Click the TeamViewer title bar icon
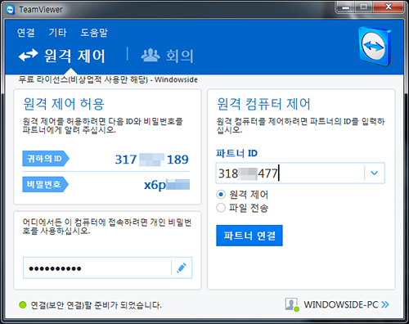Image resolution: width=409 pixels, height=324 pixels. click(11, 10)
